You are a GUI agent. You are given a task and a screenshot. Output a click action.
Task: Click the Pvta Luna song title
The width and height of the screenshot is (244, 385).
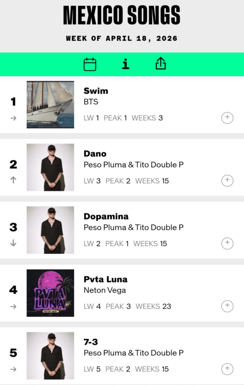[105, 279]
